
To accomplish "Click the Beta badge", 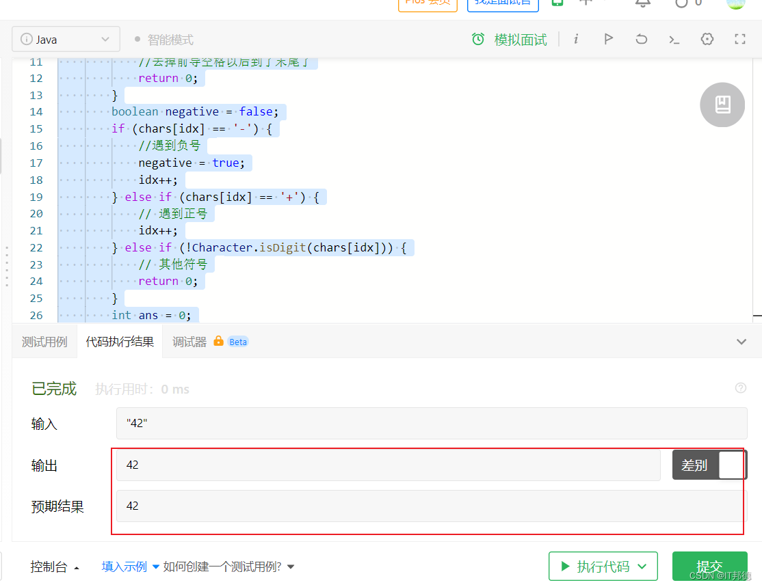I will (238, 342).
